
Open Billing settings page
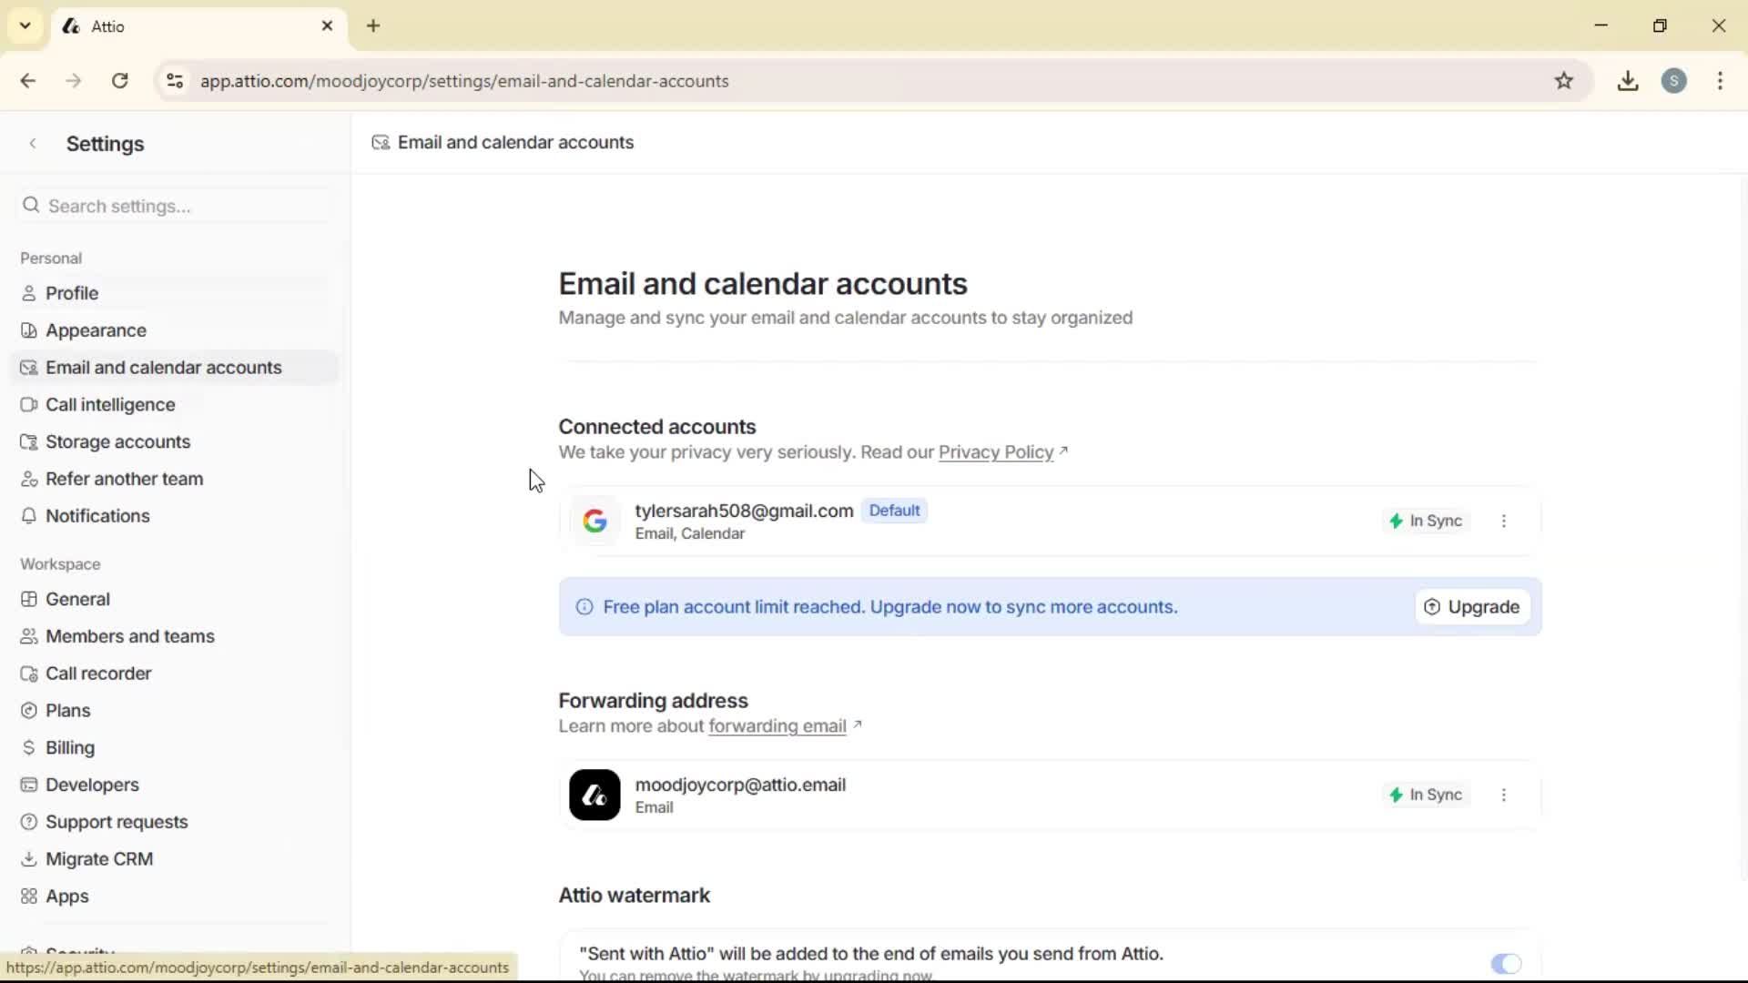pos(175,748)
